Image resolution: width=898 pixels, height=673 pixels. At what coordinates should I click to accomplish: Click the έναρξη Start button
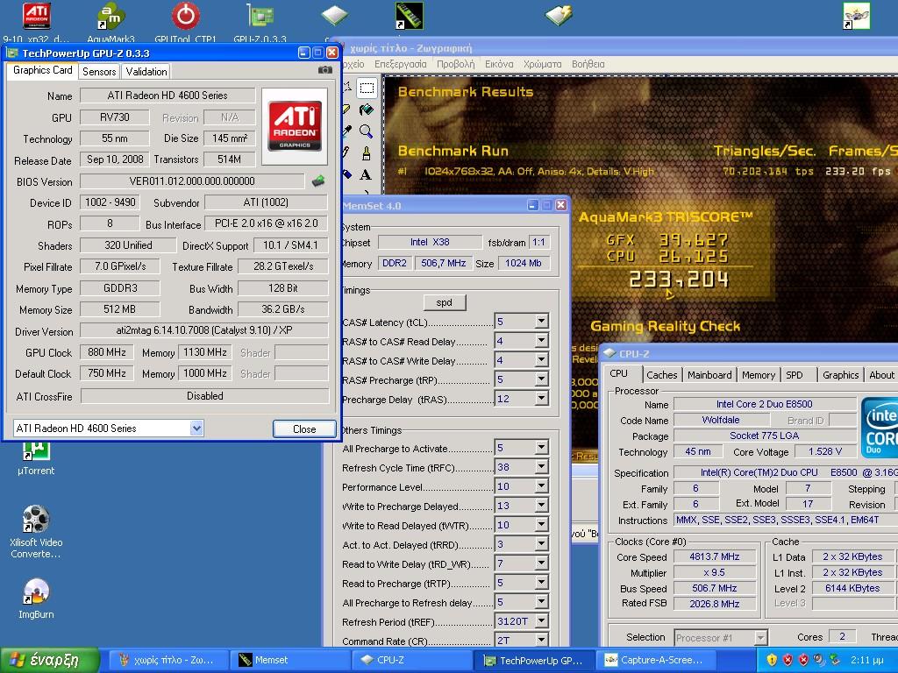click(50, 660)
